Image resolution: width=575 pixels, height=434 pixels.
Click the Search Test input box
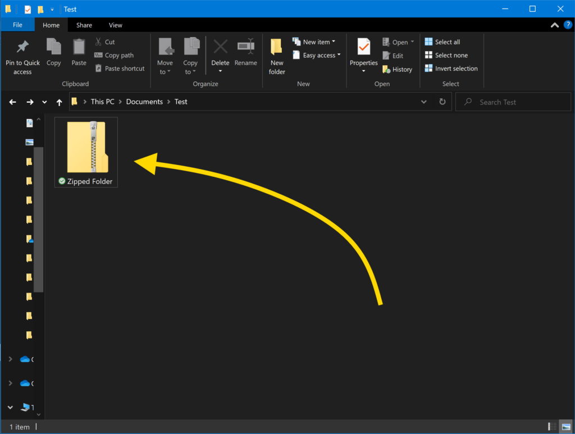(513, 102)
